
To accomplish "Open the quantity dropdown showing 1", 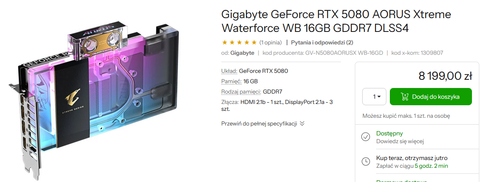I will tap(374, 97).
